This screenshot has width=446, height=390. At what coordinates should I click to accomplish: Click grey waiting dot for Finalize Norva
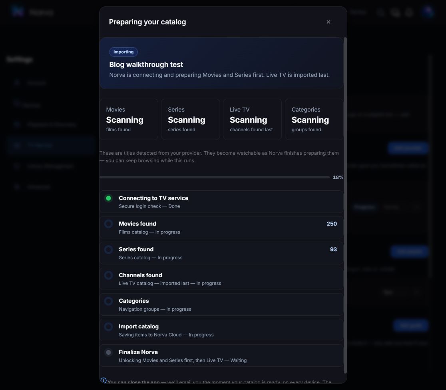[x=108, y=352]
